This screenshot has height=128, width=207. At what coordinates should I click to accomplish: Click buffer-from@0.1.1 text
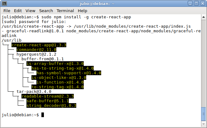click(43, 59)
